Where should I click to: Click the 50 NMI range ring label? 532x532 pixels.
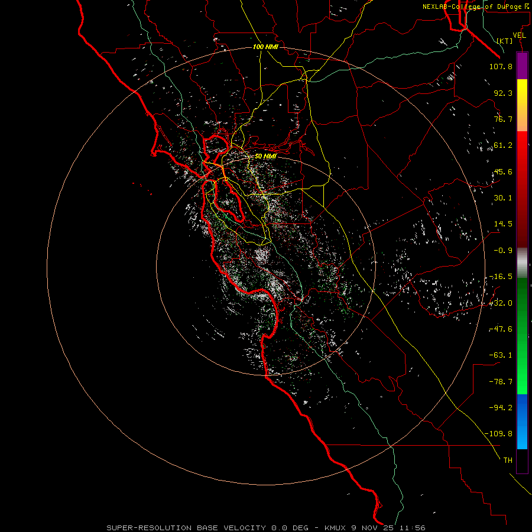coord(265,157)
